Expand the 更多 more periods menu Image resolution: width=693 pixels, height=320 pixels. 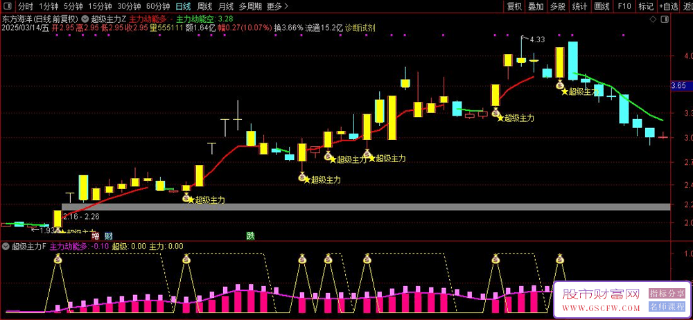(x=278, y=6)
